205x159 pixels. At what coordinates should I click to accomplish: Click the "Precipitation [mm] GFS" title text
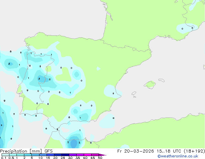(x=26, y=151)
